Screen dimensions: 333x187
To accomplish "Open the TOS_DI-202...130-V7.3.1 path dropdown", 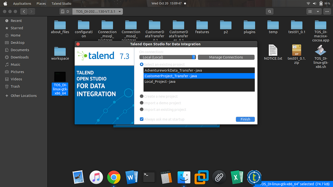I will tap(98, 11).
